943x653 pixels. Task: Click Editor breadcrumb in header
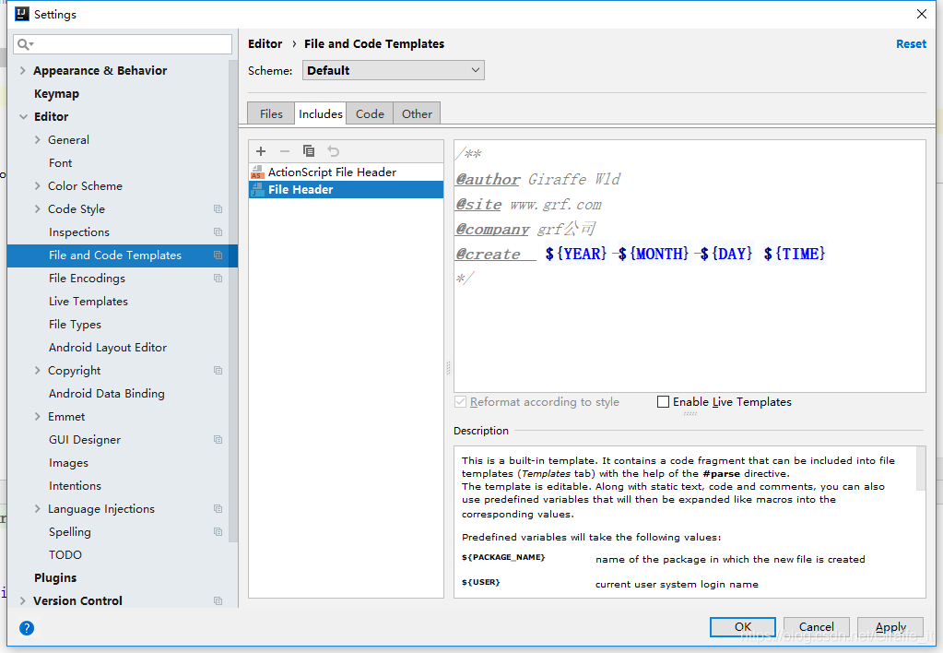(x=265, y=44)
